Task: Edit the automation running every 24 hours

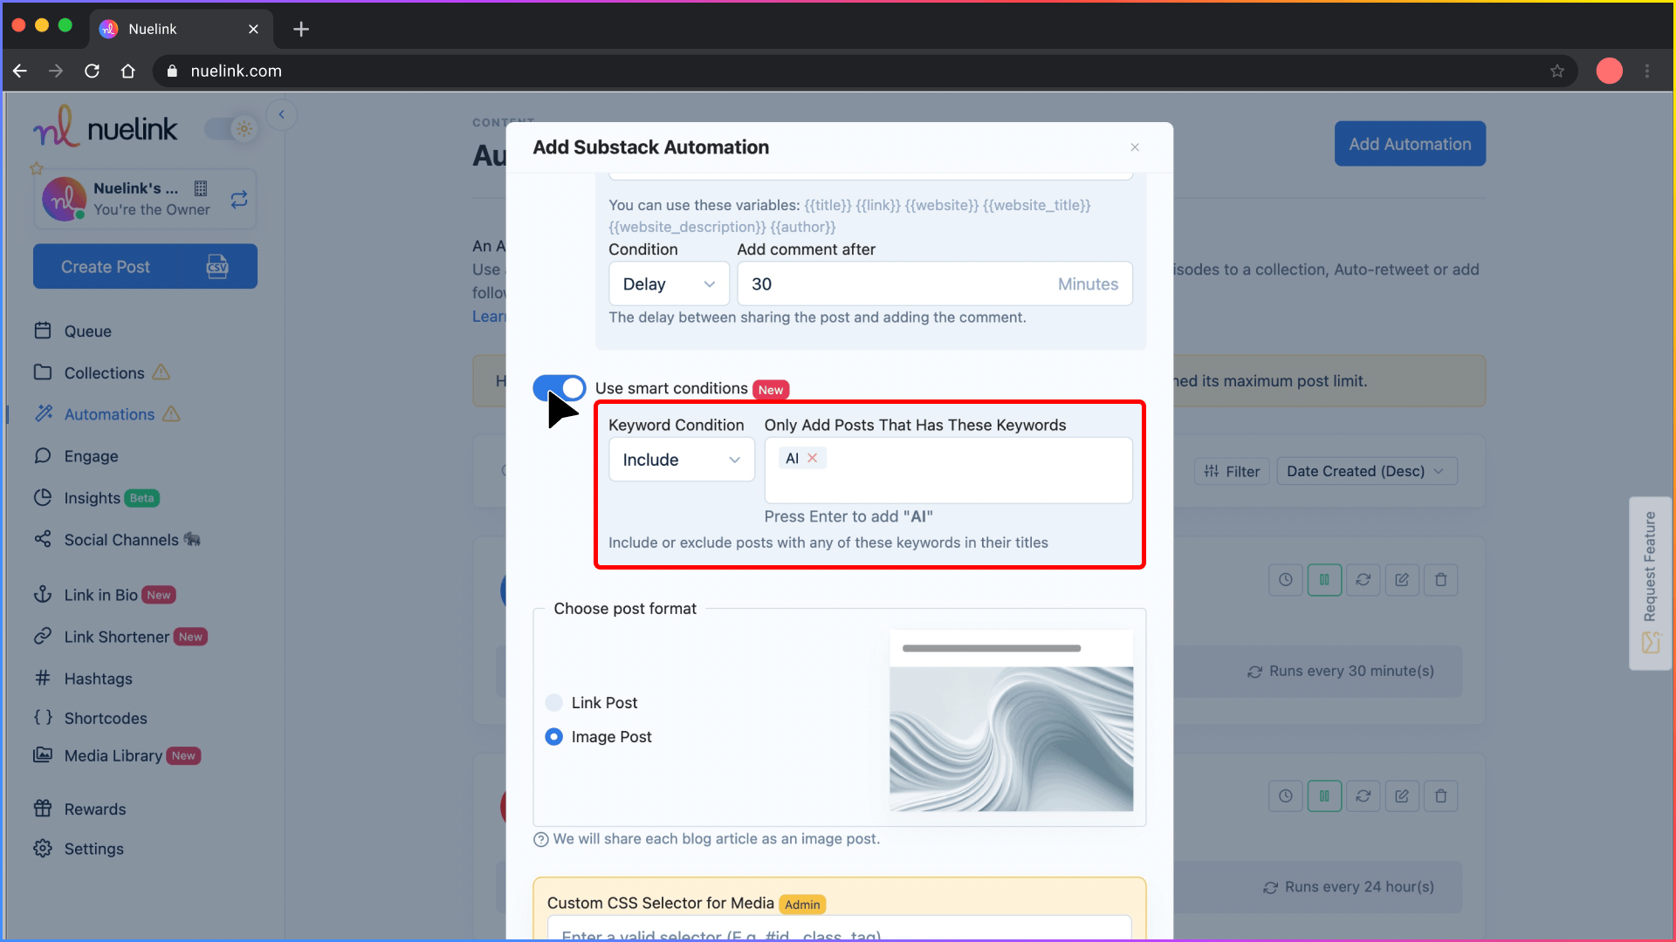Action: [x=1402, y=796]
